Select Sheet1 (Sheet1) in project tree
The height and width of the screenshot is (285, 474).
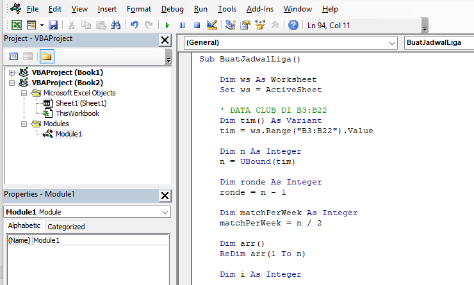pos(81,103)
